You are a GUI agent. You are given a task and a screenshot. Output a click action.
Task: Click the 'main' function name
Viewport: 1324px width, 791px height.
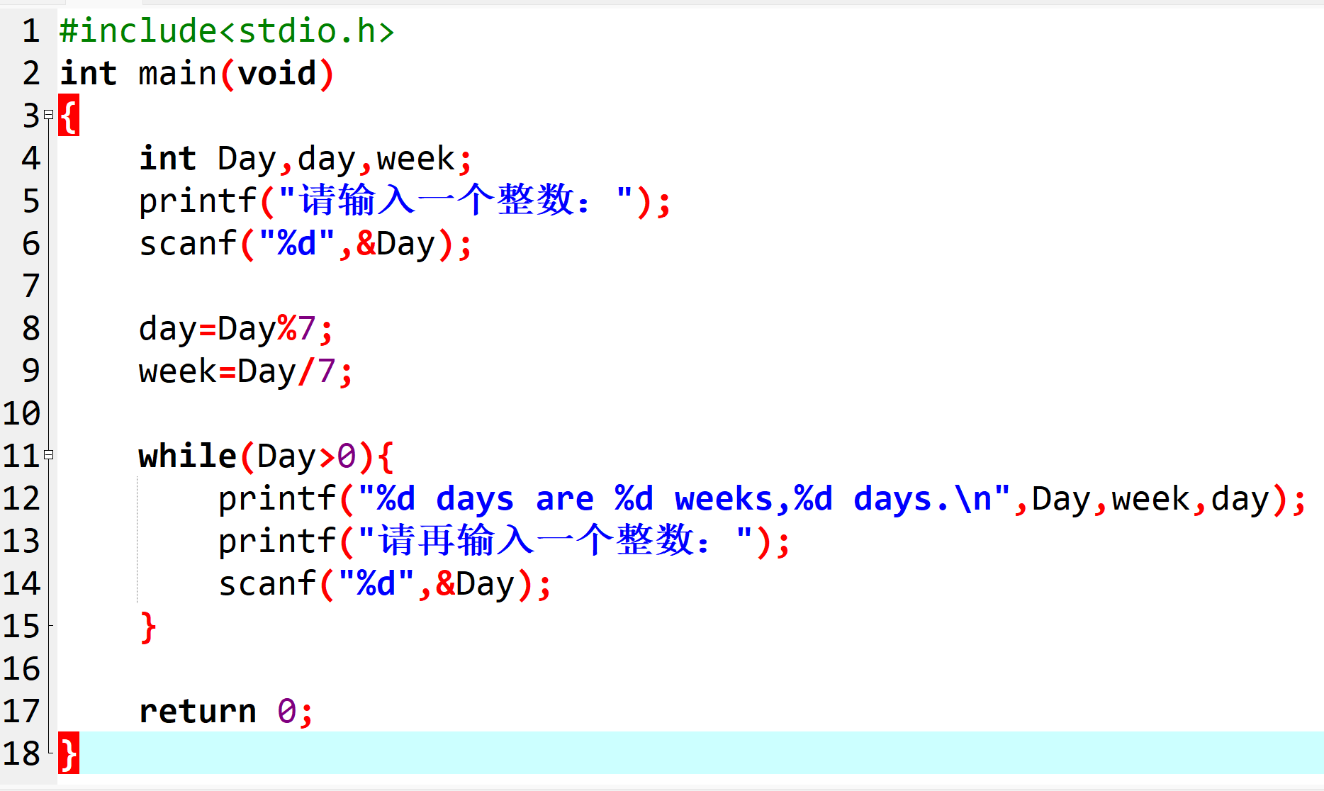pos(177,74)
